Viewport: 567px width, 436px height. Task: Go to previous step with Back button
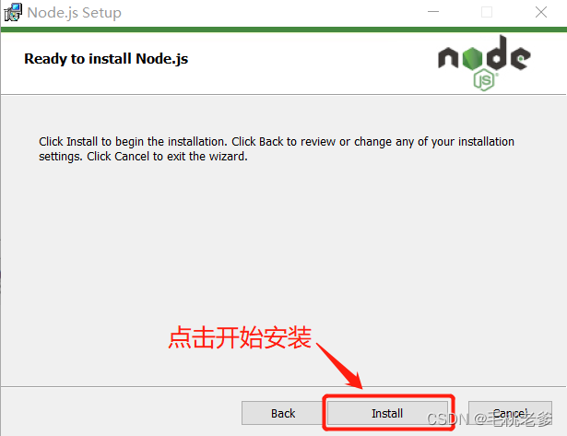(x=283, y=413)
